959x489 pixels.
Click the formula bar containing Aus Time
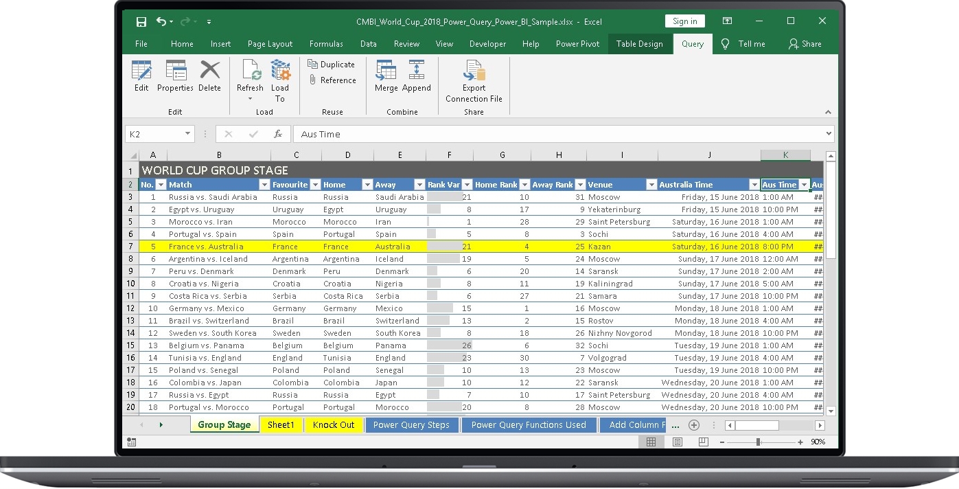click(558, 134)
